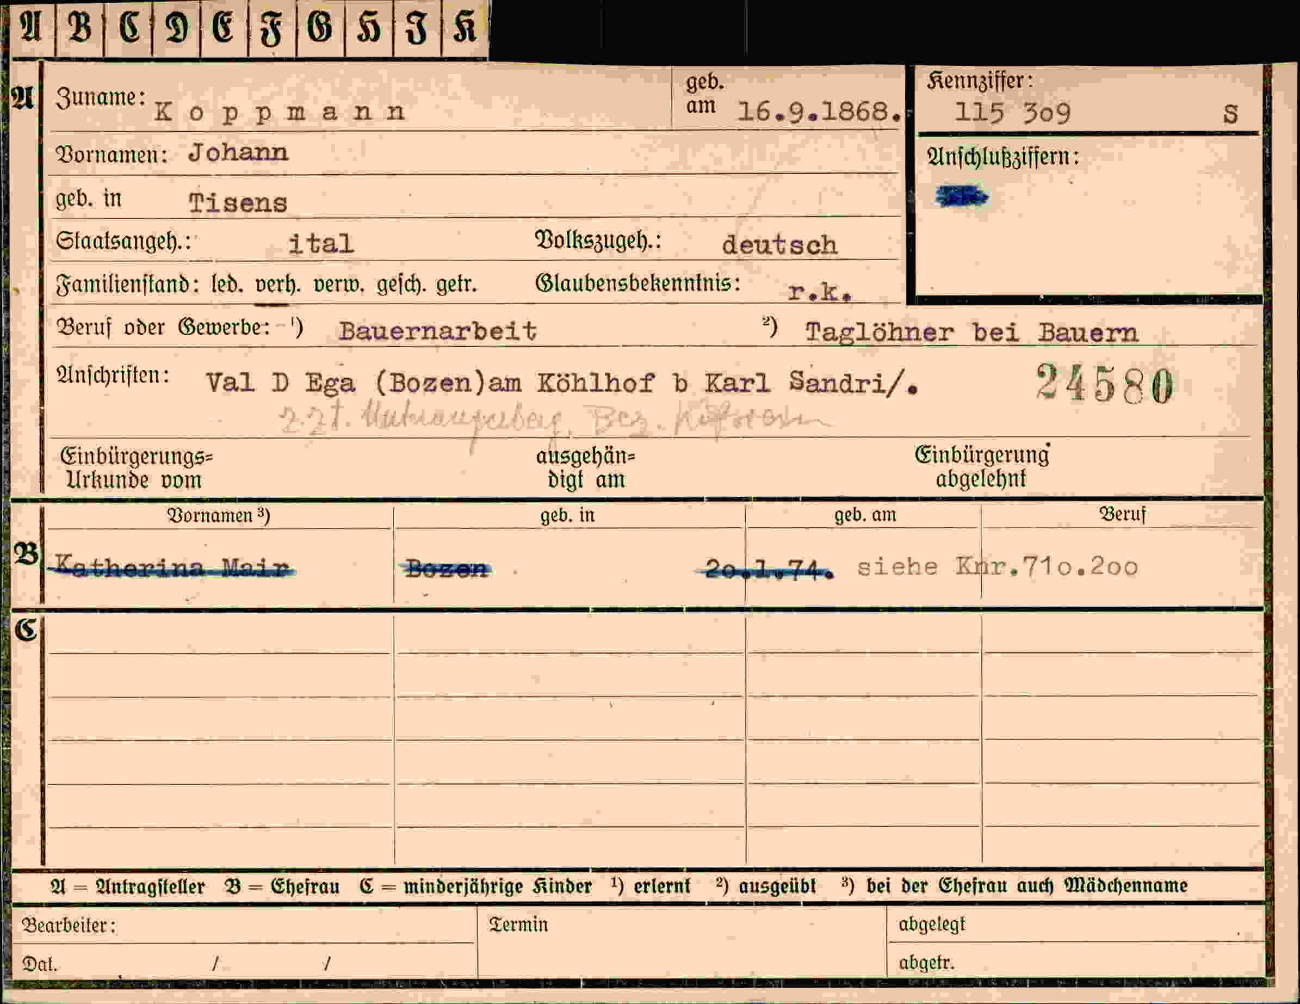Click the 'Einbürgerung abgelehnt' label

[982, 466]
